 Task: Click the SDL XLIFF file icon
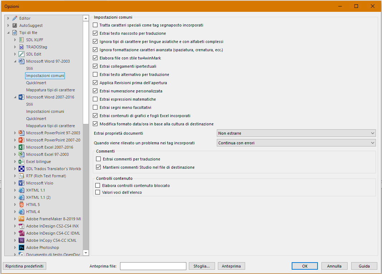22,40
